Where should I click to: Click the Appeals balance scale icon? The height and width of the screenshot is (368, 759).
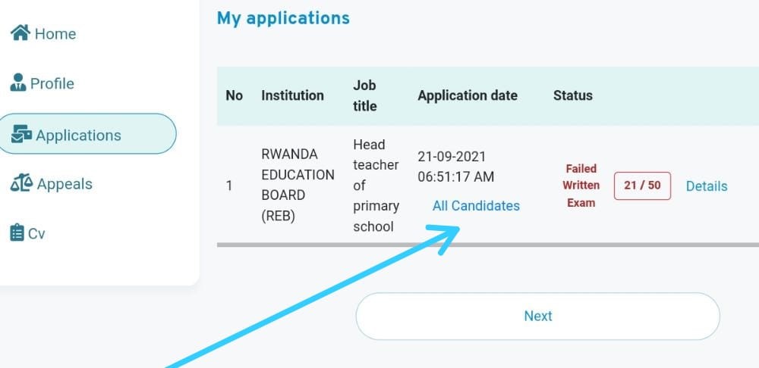click(x=21, y=183)
